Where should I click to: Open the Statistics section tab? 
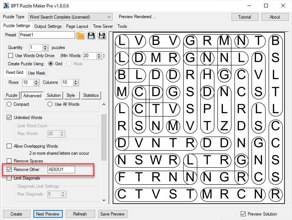[91, 95]
